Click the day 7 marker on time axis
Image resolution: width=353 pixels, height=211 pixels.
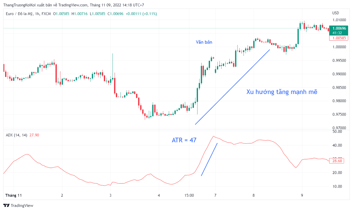tap(215, 195)
